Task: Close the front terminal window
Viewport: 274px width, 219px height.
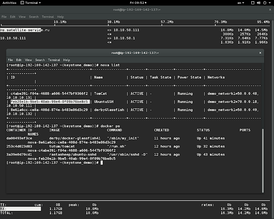Action: 260,53
